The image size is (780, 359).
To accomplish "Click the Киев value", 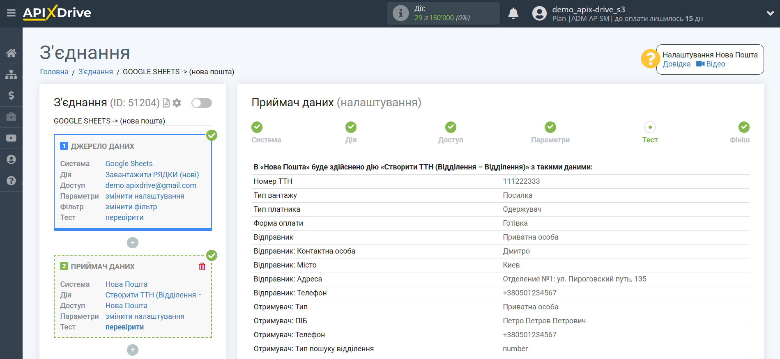I will click(511, 265).
